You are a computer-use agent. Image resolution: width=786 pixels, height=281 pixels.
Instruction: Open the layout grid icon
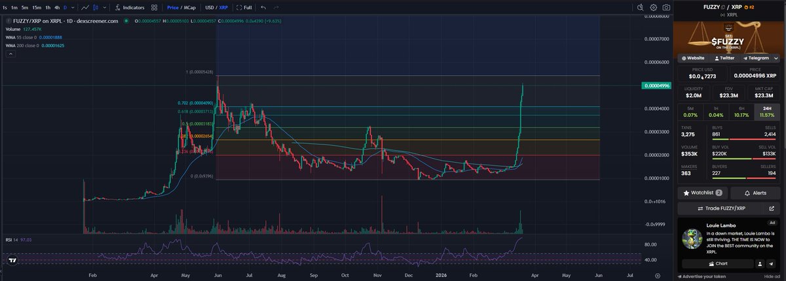coord(154,7)
